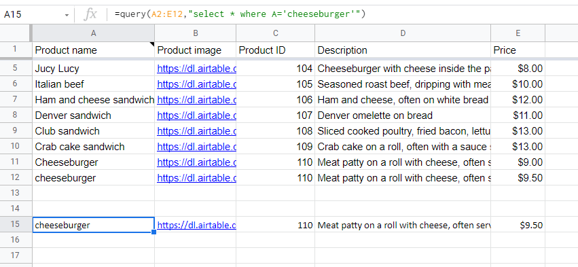Click the select-all corner box
Image resolution: width=578 pixels, height=267 pixels.
click(x=15, y=33)
